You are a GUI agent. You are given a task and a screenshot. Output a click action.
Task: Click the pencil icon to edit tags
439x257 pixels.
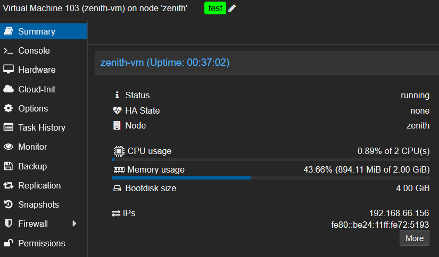232,8
